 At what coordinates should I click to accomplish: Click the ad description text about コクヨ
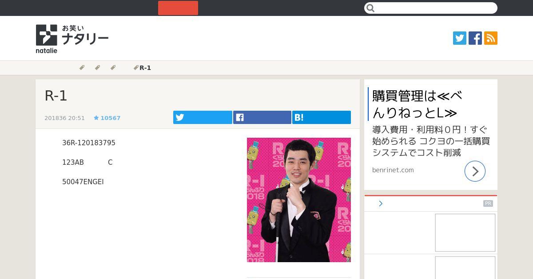point(431,141)
